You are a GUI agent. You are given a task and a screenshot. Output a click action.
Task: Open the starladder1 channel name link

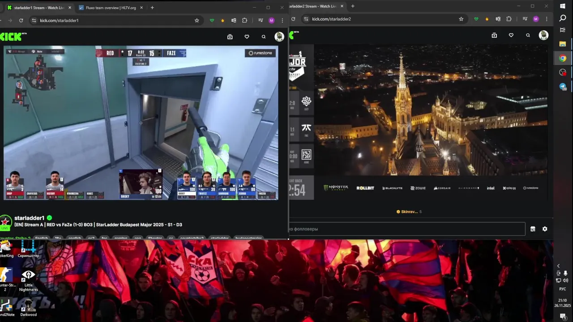click(30, 218)
